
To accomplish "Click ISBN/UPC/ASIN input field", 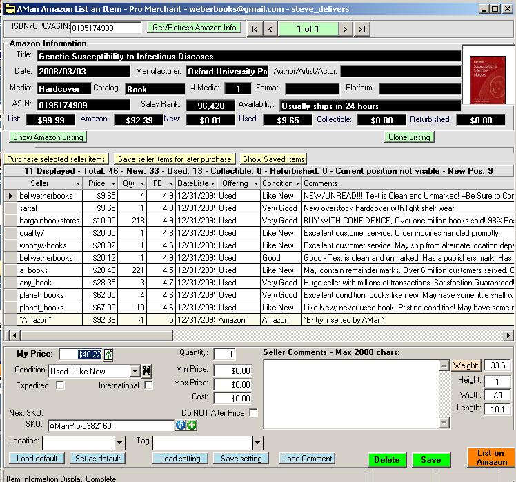I will [106, 28].
